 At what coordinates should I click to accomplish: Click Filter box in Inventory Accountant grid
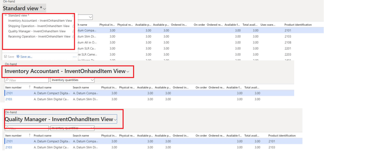[x=27, y=80]
